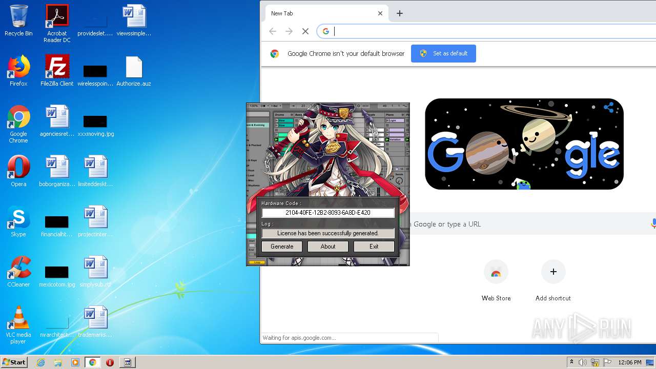Viewport: 656px width, 369px height.
Task: Select mrarchitect file on desktop
Action: (x=57, y=326)
